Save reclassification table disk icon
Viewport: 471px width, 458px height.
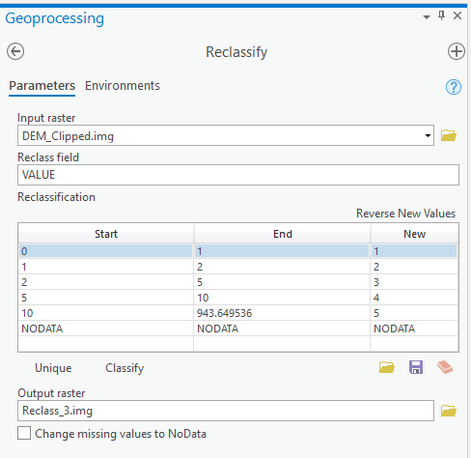click(416, 367)
